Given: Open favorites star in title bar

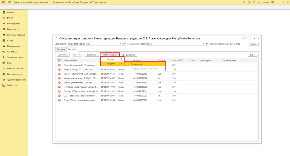Looking at the screenshot, I should coord(254,2).
